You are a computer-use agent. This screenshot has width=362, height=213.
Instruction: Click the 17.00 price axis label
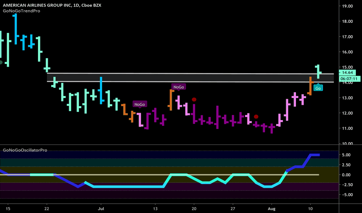(347, 37)
